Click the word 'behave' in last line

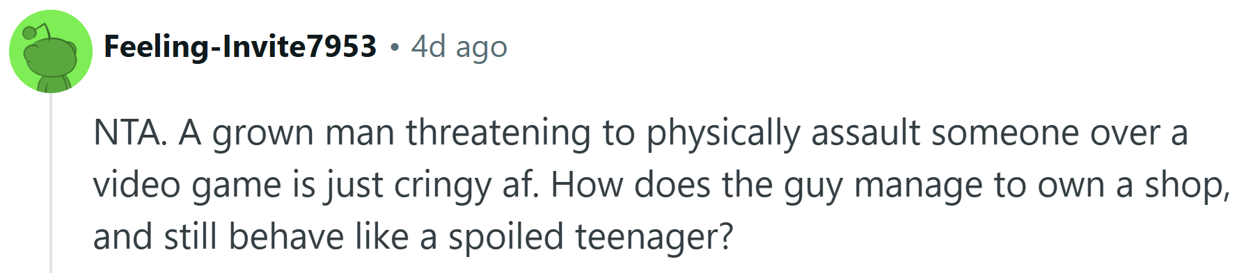(286, 237)
